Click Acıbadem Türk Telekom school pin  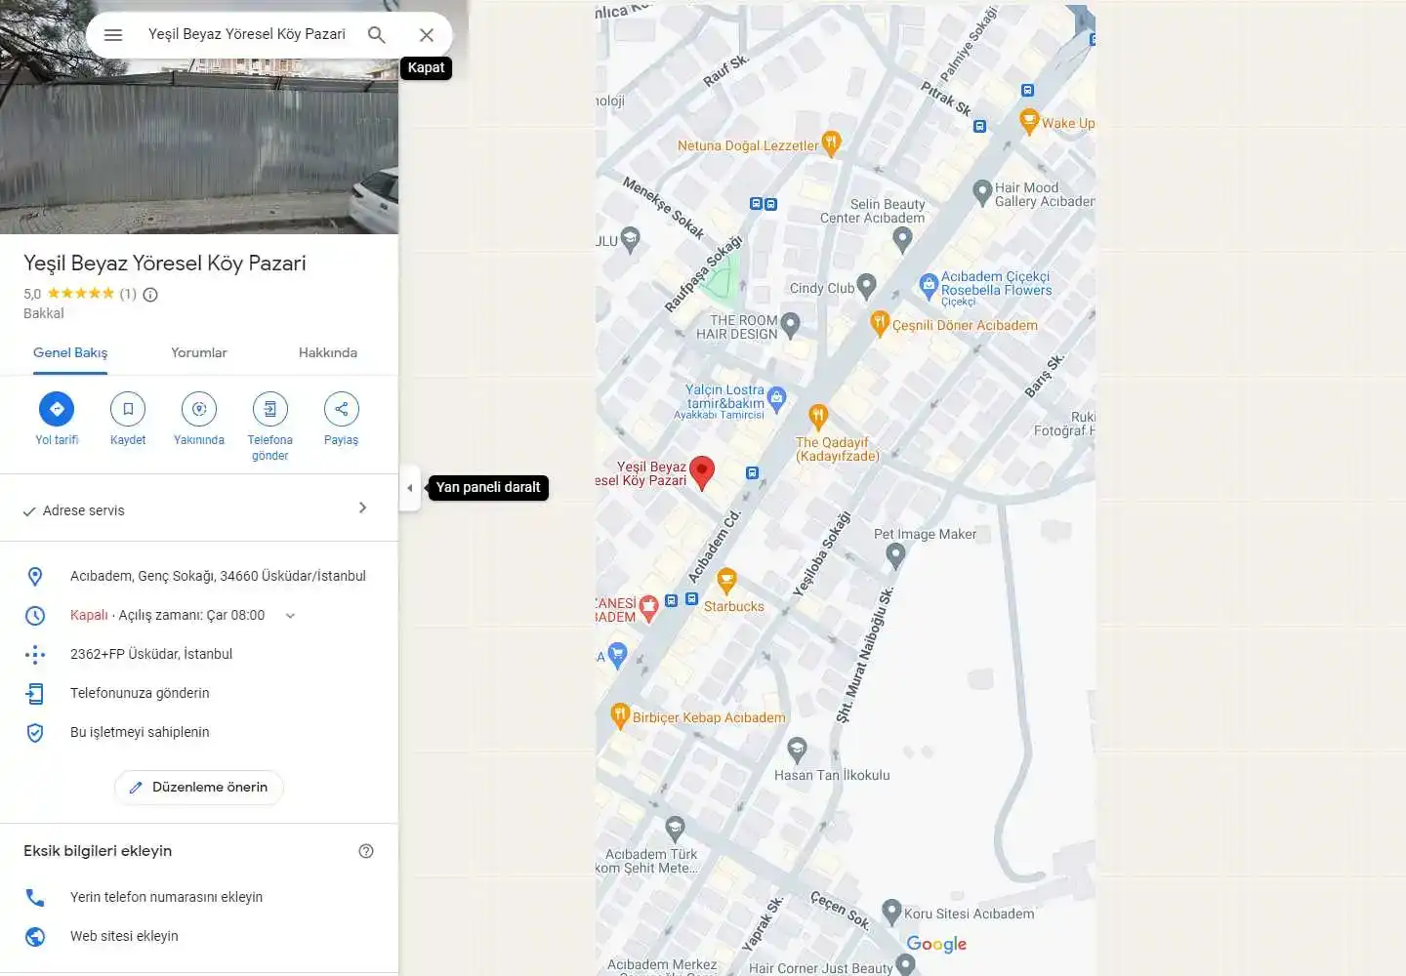click(x=675, y=830)
